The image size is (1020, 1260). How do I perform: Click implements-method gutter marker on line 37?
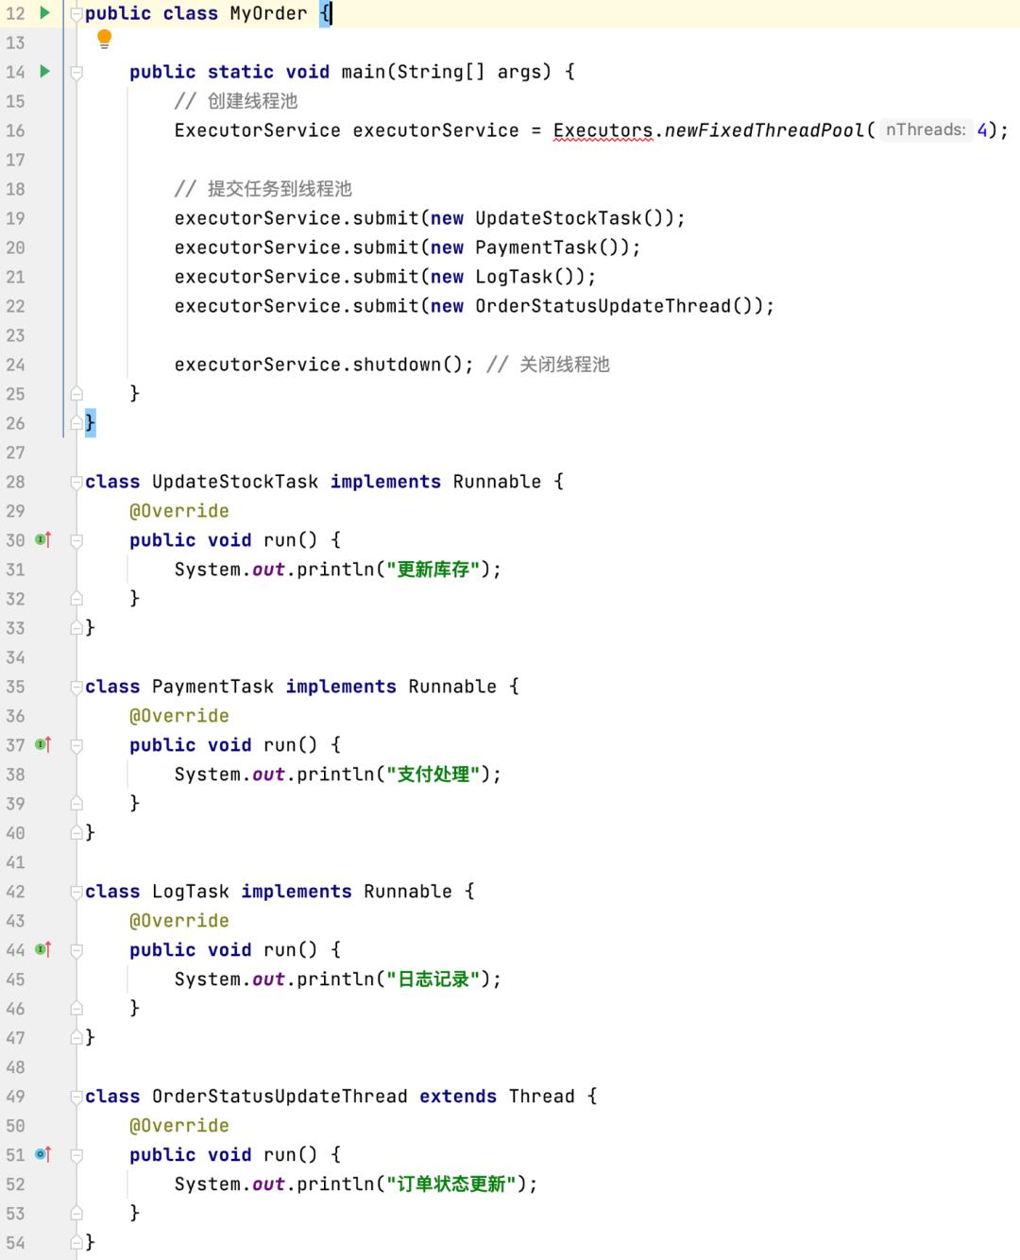point(43,745)
